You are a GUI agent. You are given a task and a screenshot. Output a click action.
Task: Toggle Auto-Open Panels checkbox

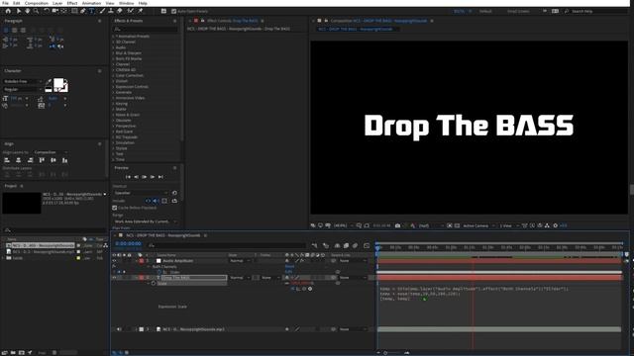tap(174, 11)
